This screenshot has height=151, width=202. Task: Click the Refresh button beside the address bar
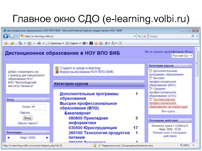click(139, 36)
